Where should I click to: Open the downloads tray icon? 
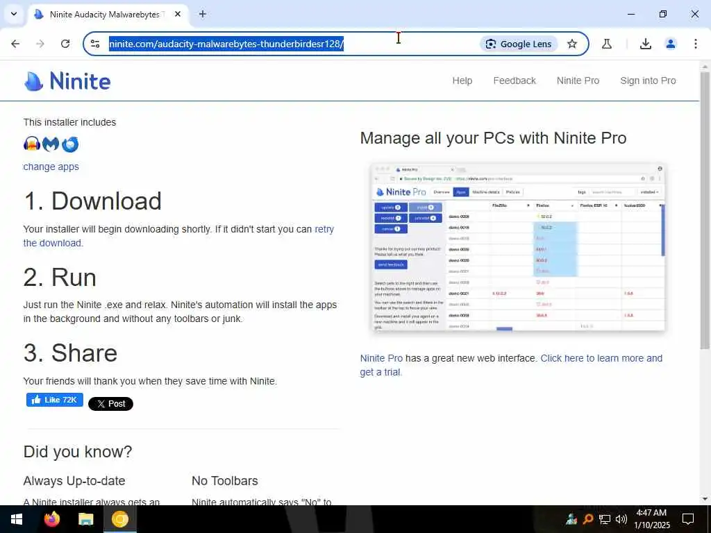[646, 44]
